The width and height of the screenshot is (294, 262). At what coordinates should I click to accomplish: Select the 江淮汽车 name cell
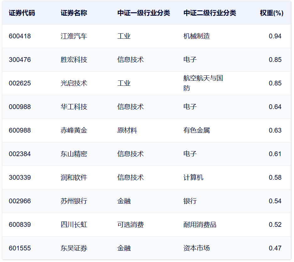[x=74, y=36]
